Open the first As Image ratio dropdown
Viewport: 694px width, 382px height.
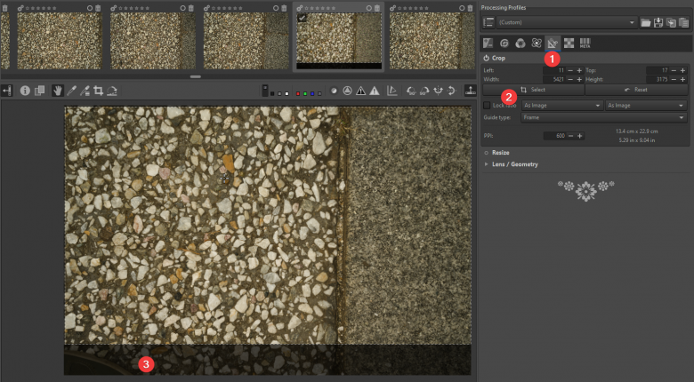pyautogui.click(x=562, y=106)
